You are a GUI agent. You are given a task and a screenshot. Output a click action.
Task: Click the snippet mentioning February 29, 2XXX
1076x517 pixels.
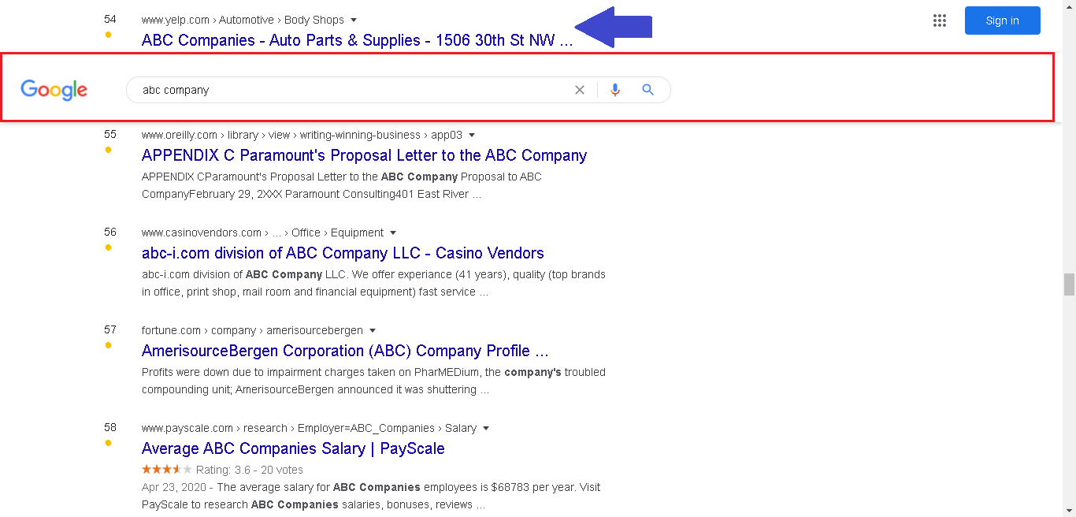pos(342,185)
